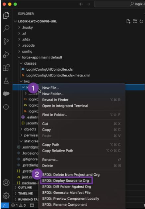Click the go back arrow in title bar
Screen dimensions: 145x209
coord(81,4)
